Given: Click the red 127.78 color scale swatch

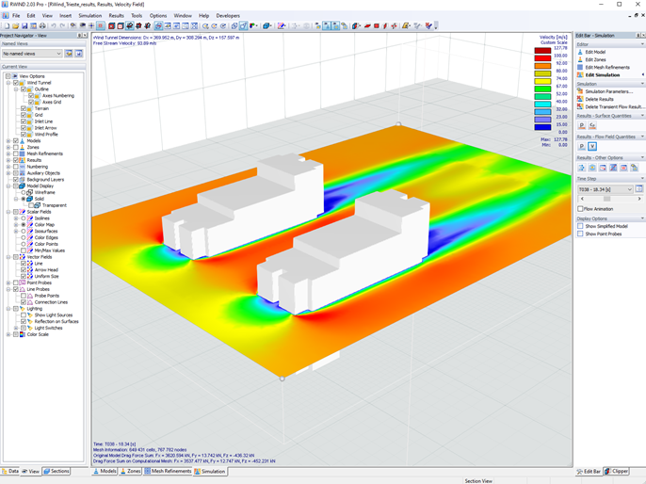Looking at the screenshot, I should (542, 51).
